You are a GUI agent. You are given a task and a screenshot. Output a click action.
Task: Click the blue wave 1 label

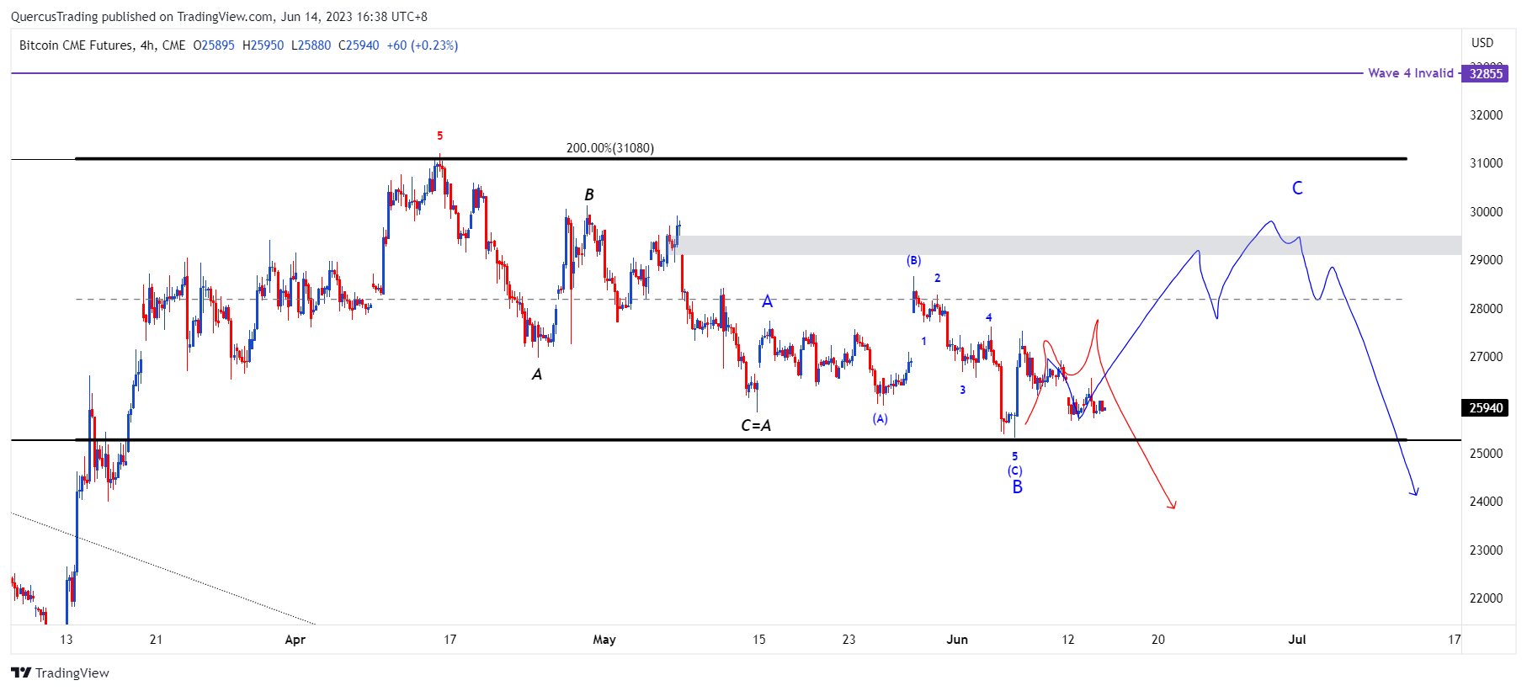(x=923, y=342)
